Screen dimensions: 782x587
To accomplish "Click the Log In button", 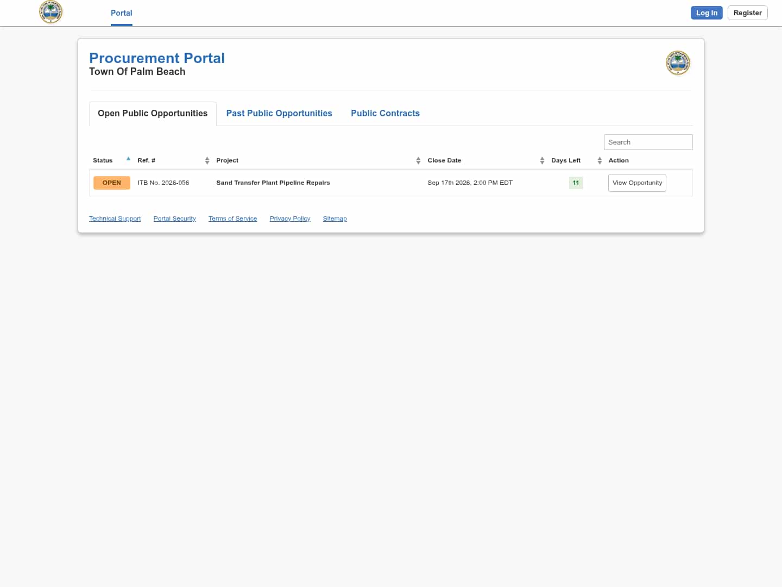I will (x=707, y=13).
